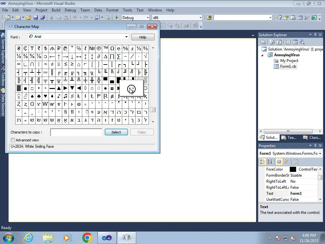Screen dimensions: 325x244
Task: Save the current file with Save icon
Action: click(x=36, y=18)
